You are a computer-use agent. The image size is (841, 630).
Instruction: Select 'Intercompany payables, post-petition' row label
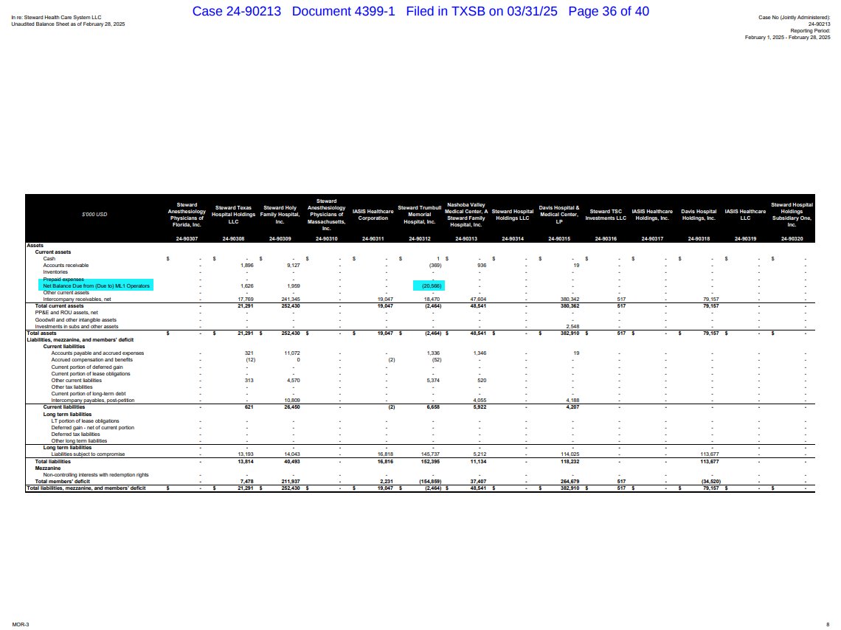tap(93, 401)
